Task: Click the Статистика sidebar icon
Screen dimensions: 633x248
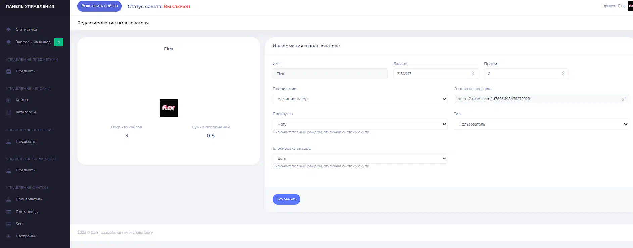Action: tap(9, 30)
